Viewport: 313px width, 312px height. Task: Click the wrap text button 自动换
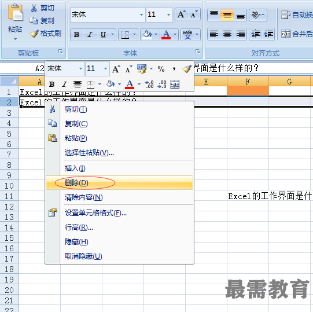click(x=297, y=15)
